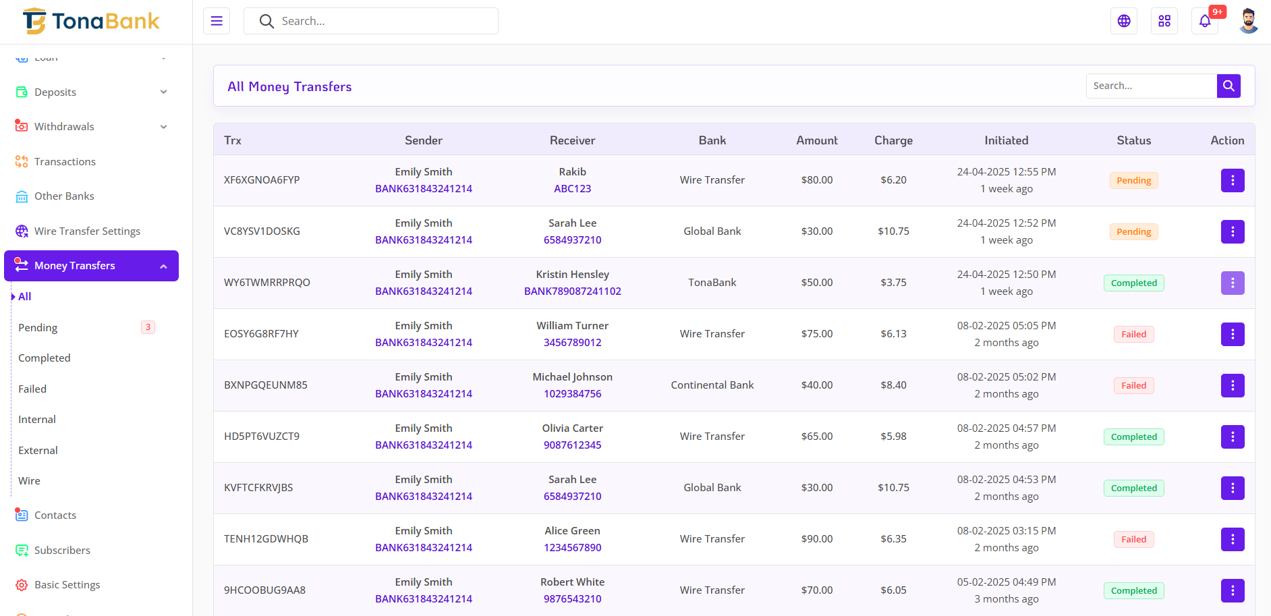The height and width of the screenshot is (616, 1271).
Task: Click the hamburger menu toggle icon
Action: click(217, 21)
